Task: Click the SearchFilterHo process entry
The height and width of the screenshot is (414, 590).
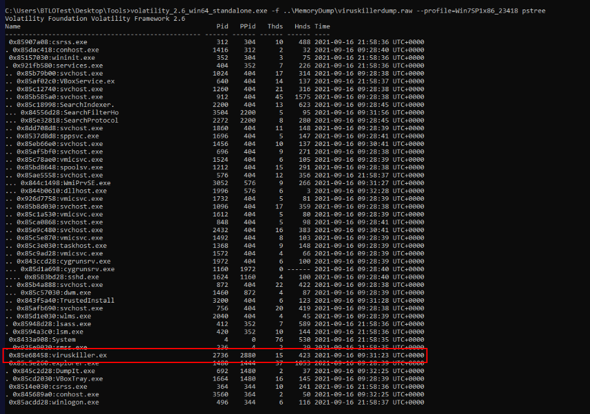Action: pos(70,113)
